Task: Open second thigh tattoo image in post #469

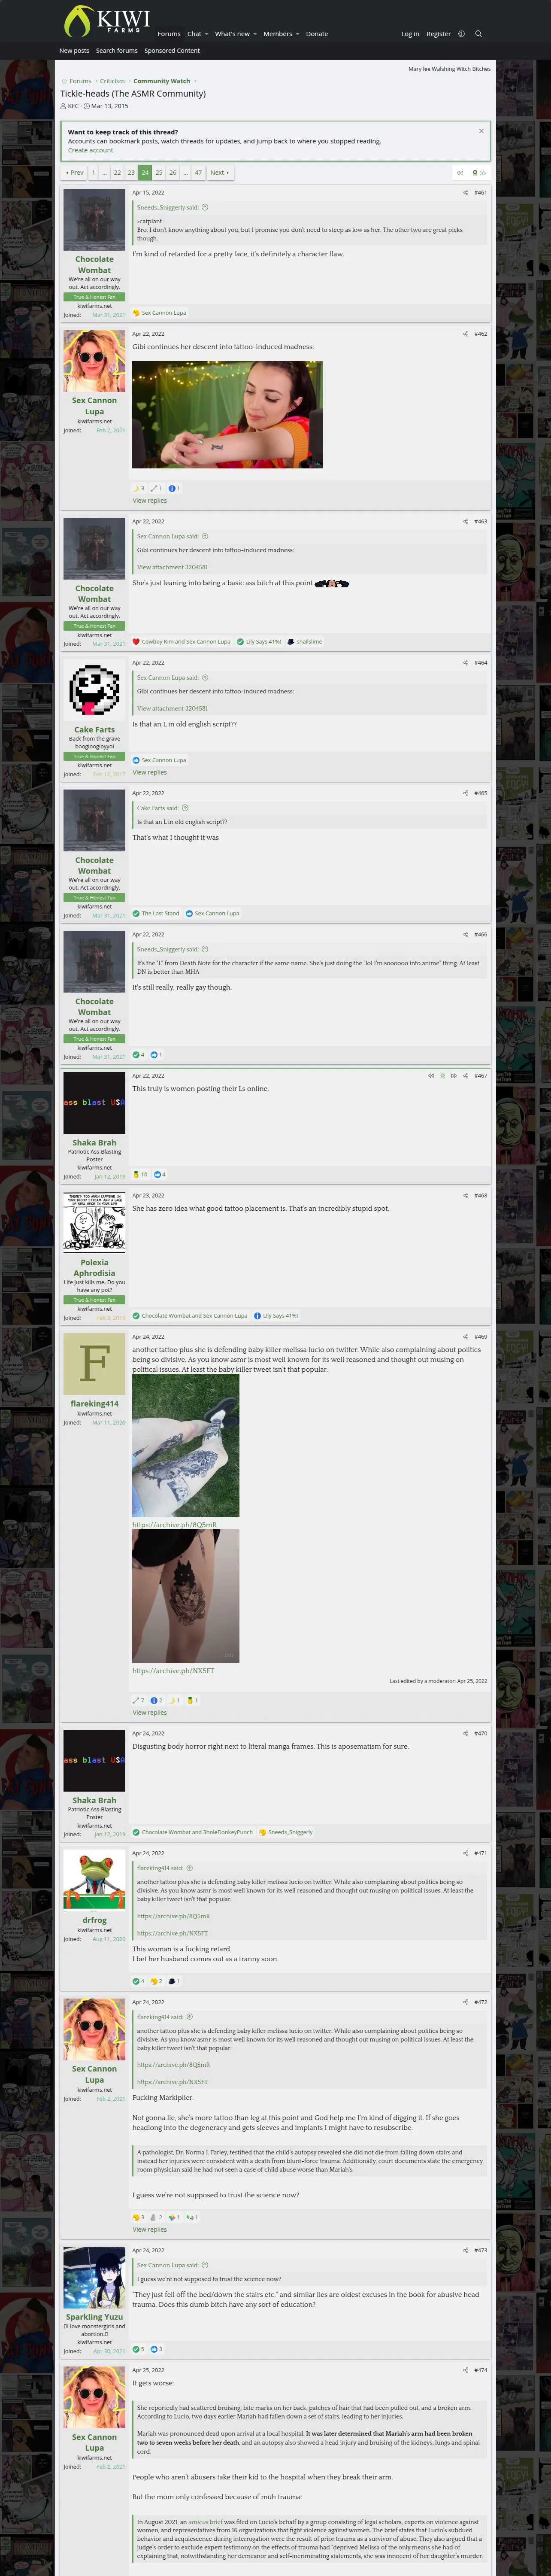Action: pos(186,1596)
